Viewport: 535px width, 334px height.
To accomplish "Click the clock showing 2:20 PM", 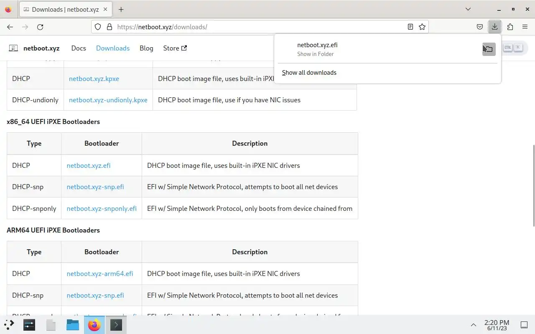I will click(497, 325).
